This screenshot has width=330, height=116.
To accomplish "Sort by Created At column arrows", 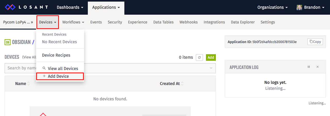I will [x=182, y=84].
